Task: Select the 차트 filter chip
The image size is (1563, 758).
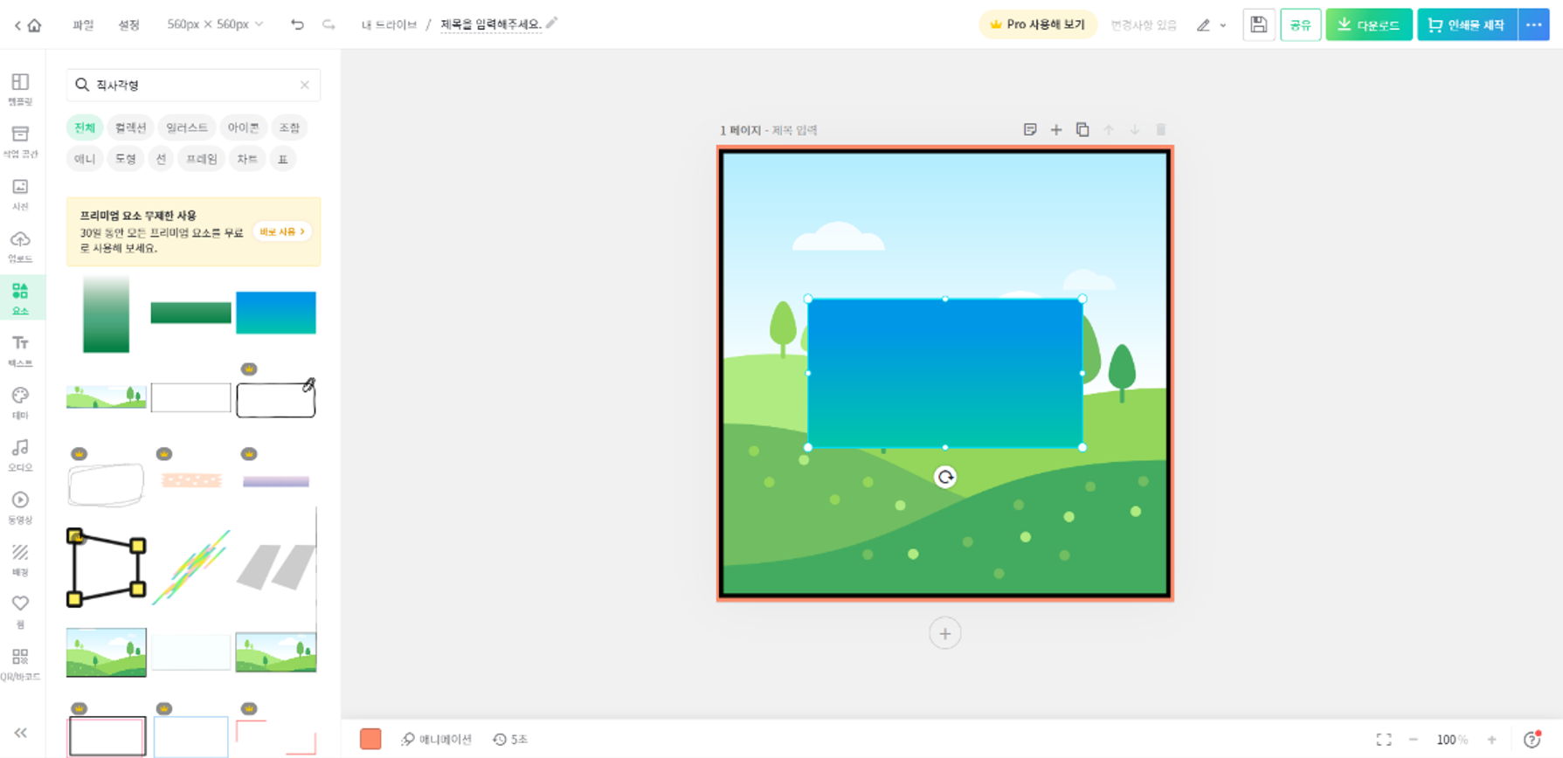Action: (x=247, y=159)
